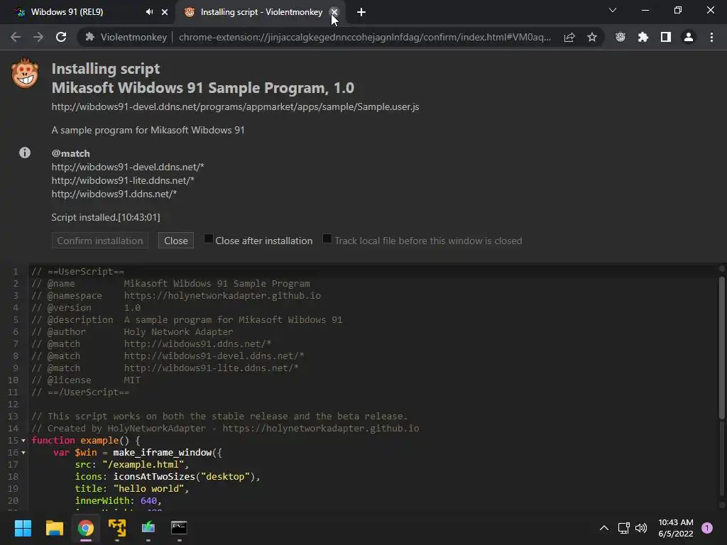727x545 pixels.
Task: Mute the Wibdows 91 tab audio
Action: [x=149, y=12]
